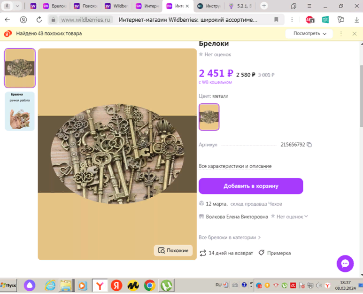Open the browser downloads arrow icon
Image resolution: width=363 pixels, height=294 pixels.
[x=356, y=20]
